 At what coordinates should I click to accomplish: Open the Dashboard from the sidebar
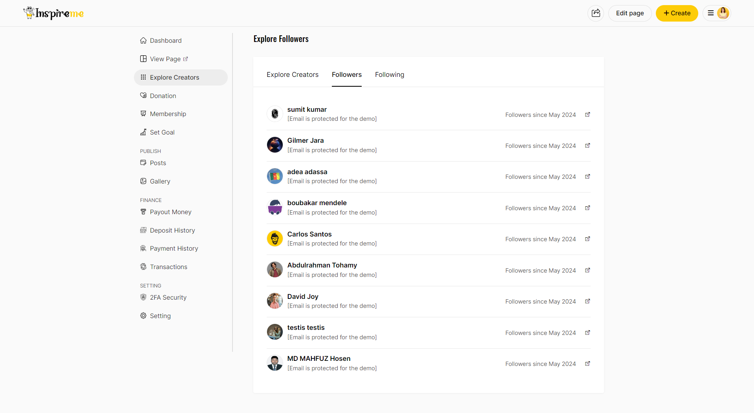point(143,40)
